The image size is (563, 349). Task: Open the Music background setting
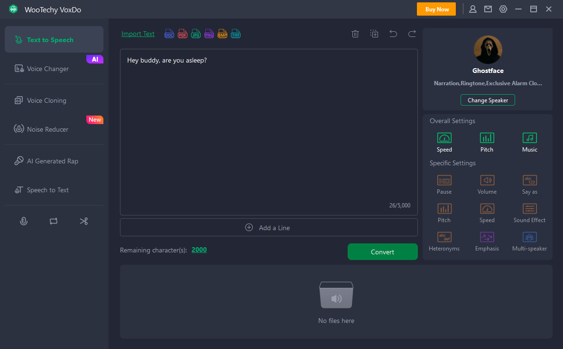click(x=529, y=142)
